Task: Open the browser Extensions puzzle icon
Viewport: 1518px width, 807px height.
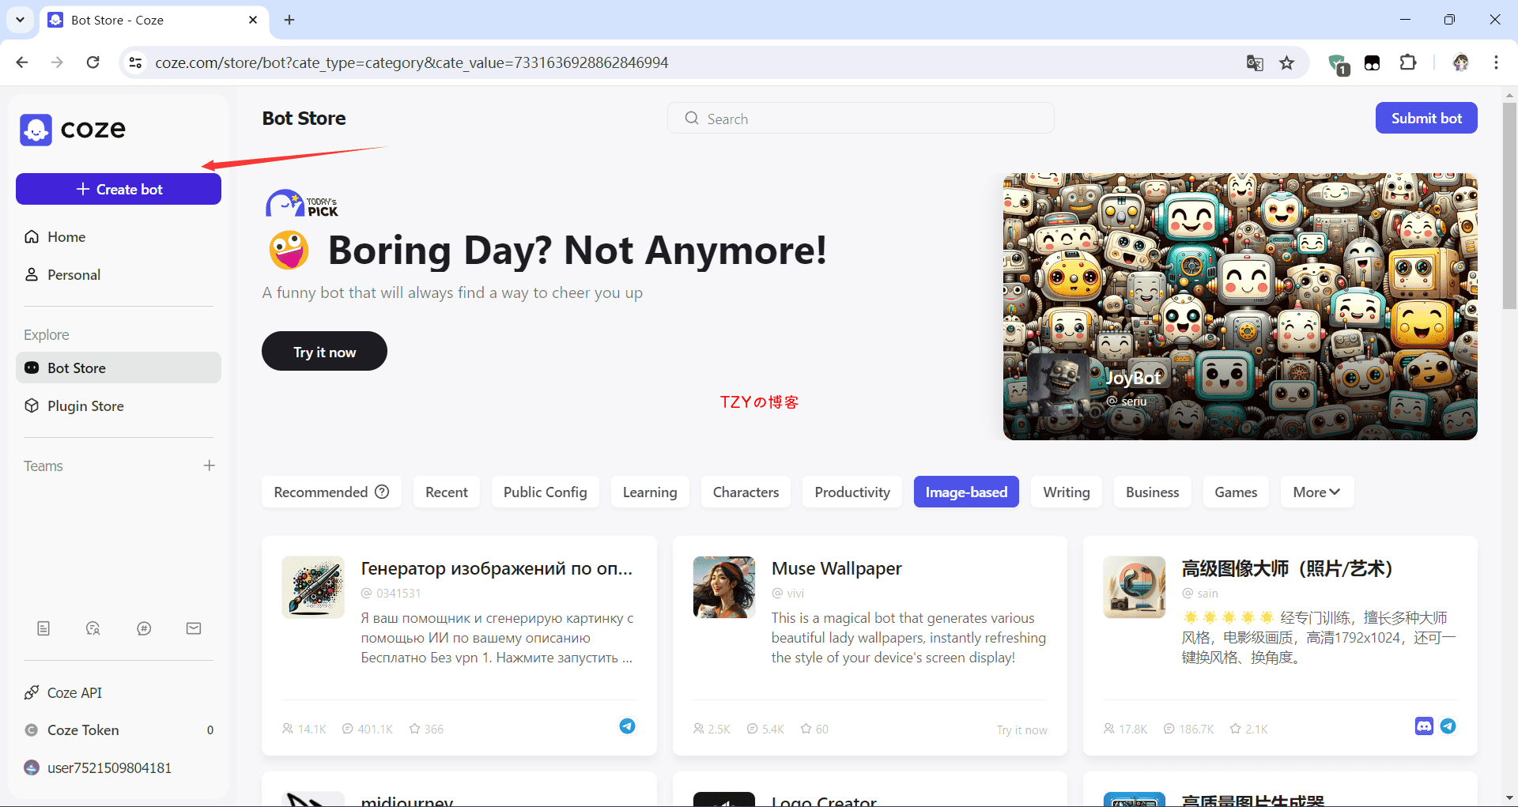Action: (1408, 63)
